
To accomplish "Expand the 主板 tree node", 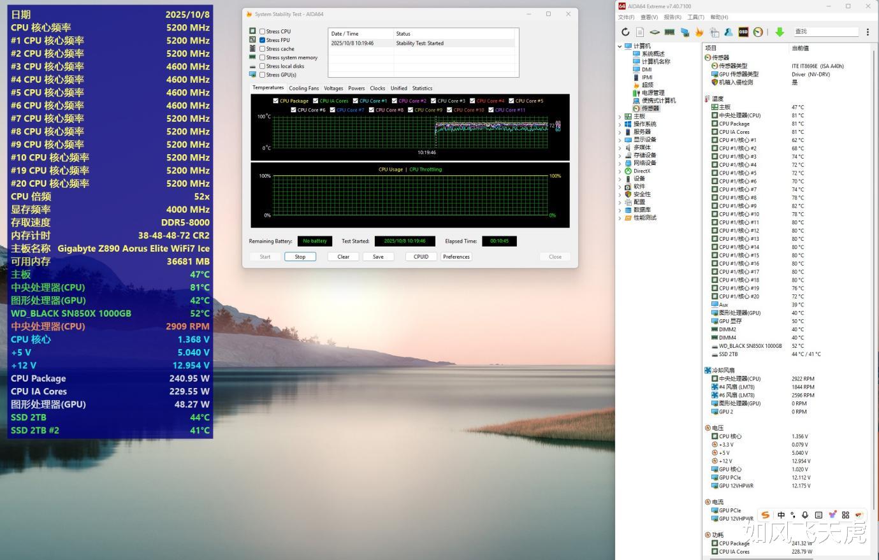I will 620,117.
